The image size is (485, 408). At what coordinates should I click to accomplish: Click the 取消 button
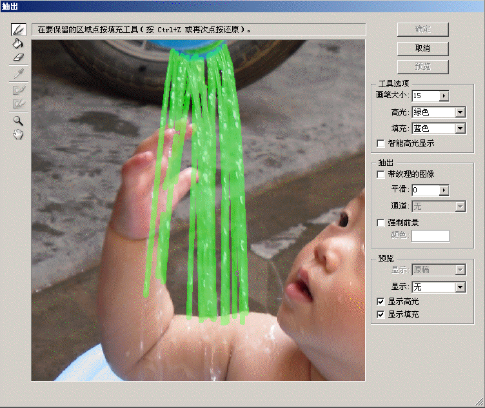pos(422,48)
